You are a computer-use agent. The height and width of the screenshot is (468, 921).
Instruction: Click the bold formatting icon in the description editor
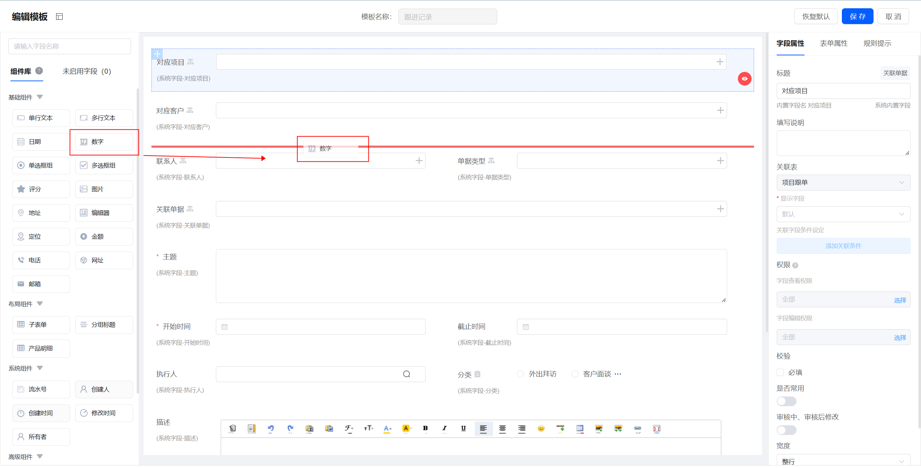pyautogui.click(x=425, y=428)
